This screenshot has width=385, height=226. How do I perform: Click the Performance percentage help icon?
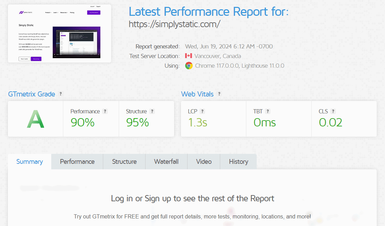[105, 111]
